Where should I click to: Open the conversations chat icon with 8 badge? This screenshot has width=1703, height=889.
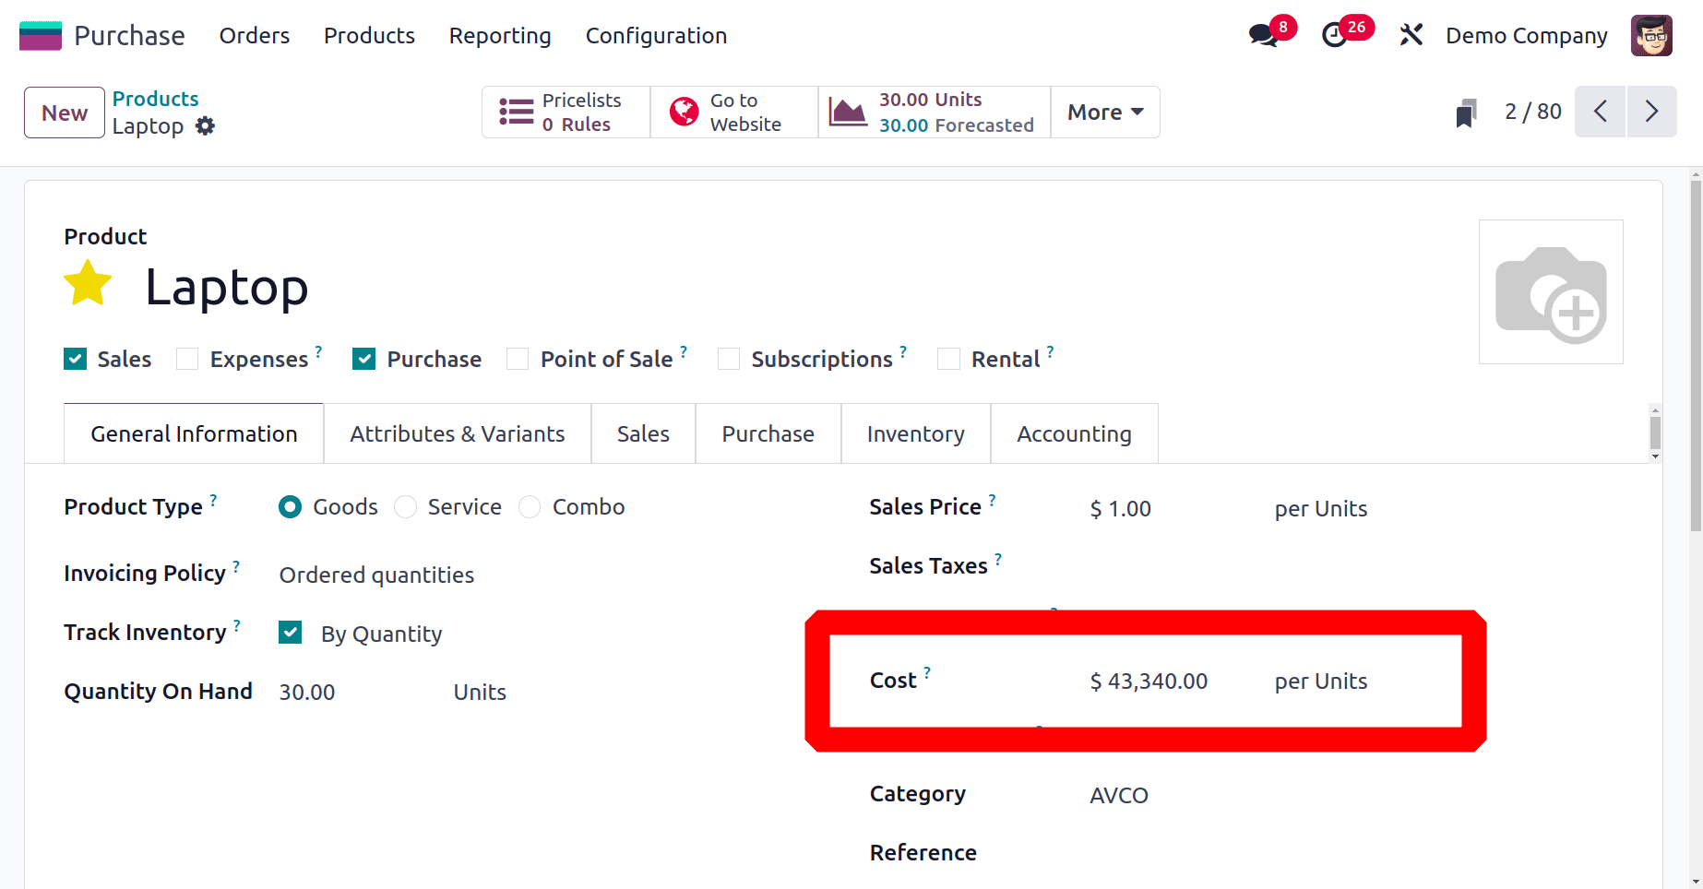1264,36
